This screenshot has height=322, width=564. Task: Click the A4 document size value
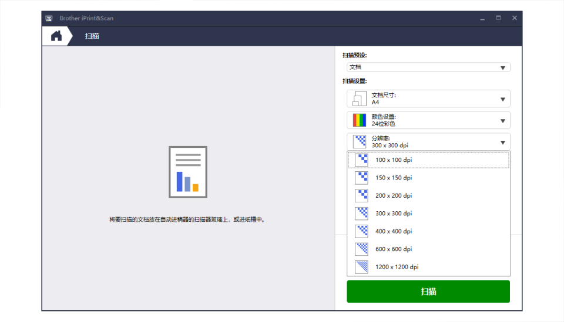pyautogui.click(x=375, y=102)
